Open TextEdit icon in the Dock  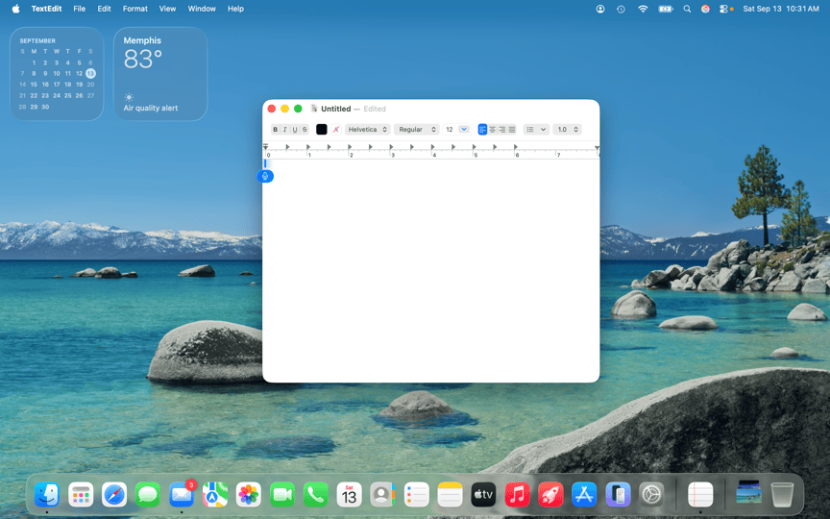tap(700, 495)
